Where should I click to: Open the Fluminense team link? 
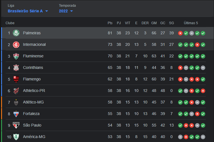(x=33, y=56)
